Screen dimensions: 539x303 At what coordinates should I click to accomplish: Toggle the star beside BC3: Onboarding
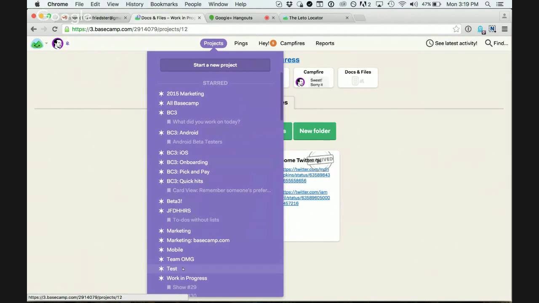pyautogui.click(x=161, y=162)
